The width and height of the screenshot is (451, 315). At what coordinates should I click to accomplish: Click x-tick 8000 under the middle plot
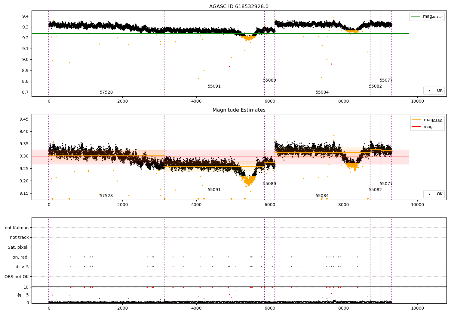click(x=344, y=205)
